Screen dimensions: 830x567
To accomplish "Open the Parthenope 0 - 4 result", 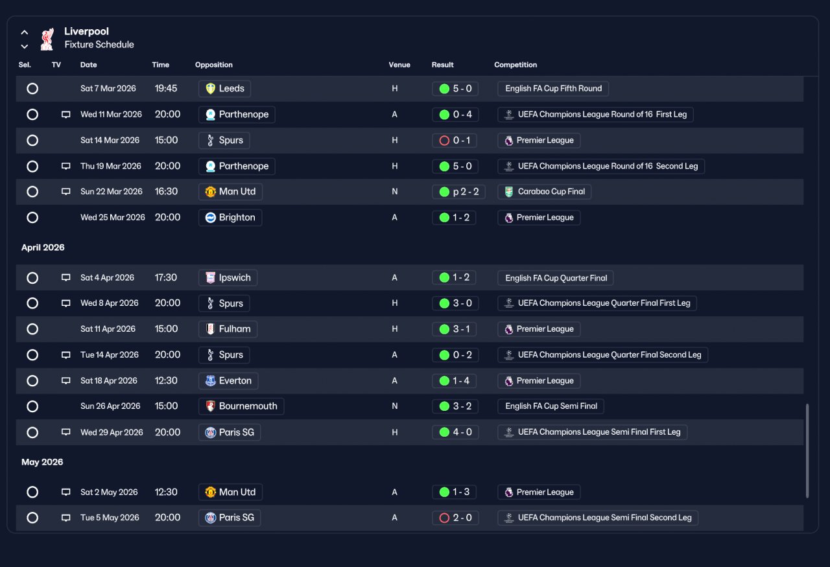I will [455, 115].
